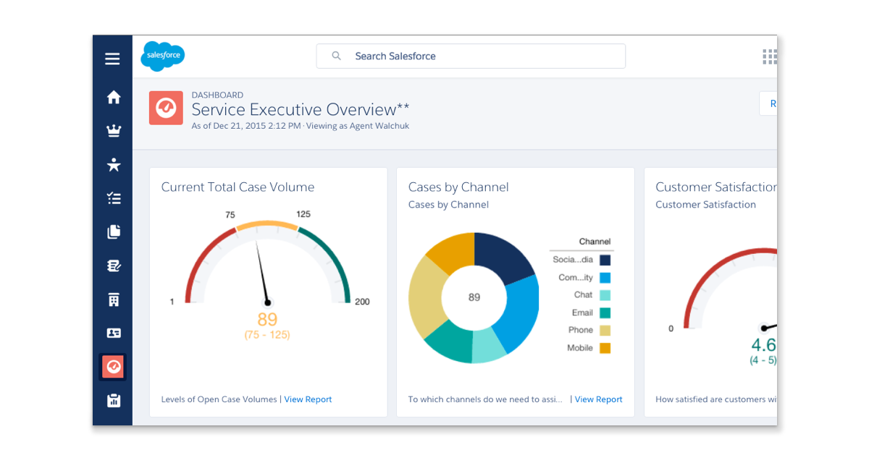The image size is (869, 463).
Task: Click the Salesforce cloud logo
Action: click(162, 56)
